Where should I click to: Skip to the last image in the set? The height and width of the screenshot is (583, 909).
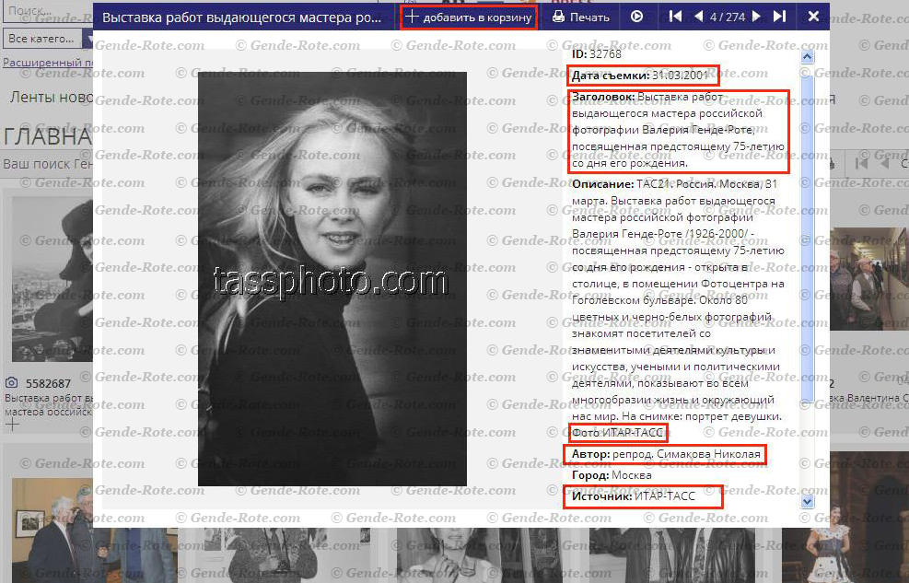(x=777, y=16)
